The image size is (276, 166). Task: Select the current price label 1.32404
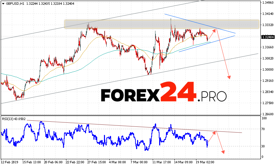(268, 37)
